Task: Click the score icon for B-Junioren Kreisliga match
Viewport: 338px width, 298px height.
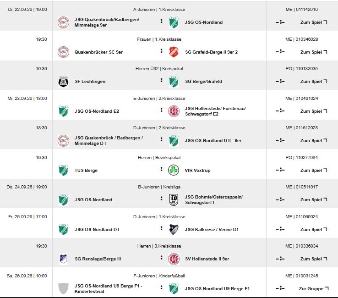Action: point(280,199)
